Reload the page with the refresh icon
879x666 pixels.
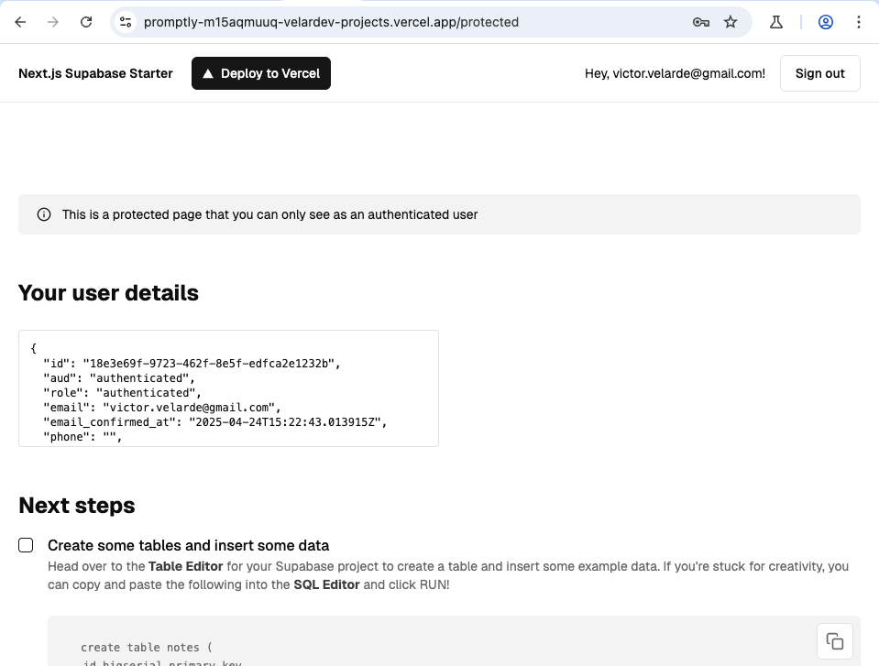pyautogui.click(x=86, y=22)
